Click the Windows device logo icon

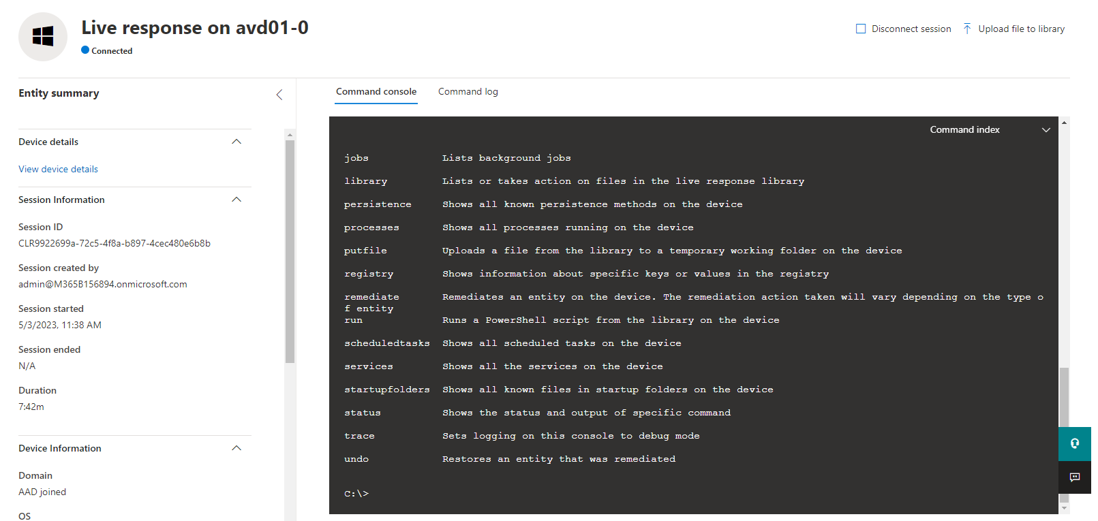(43, 36)
